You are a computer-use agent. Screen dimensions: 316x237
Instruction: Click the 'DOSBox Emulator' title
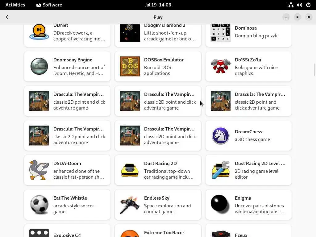pos(164,60)
